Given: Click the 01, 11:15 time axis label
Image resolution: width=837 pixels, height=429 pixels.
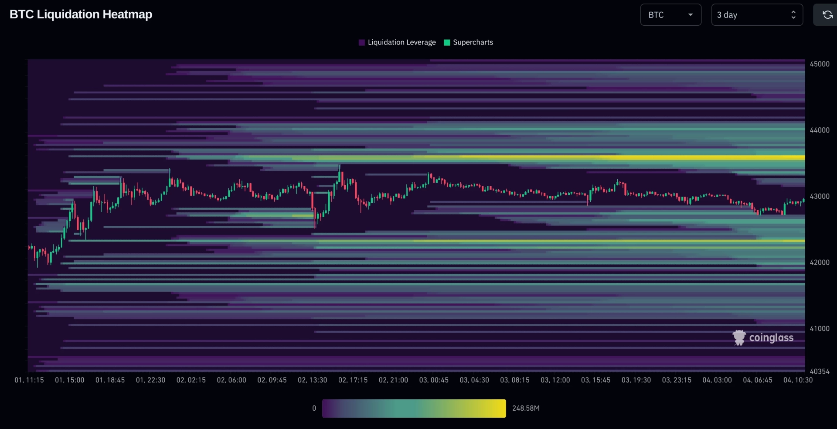Looking at the screenshot, I should [29, 380].
